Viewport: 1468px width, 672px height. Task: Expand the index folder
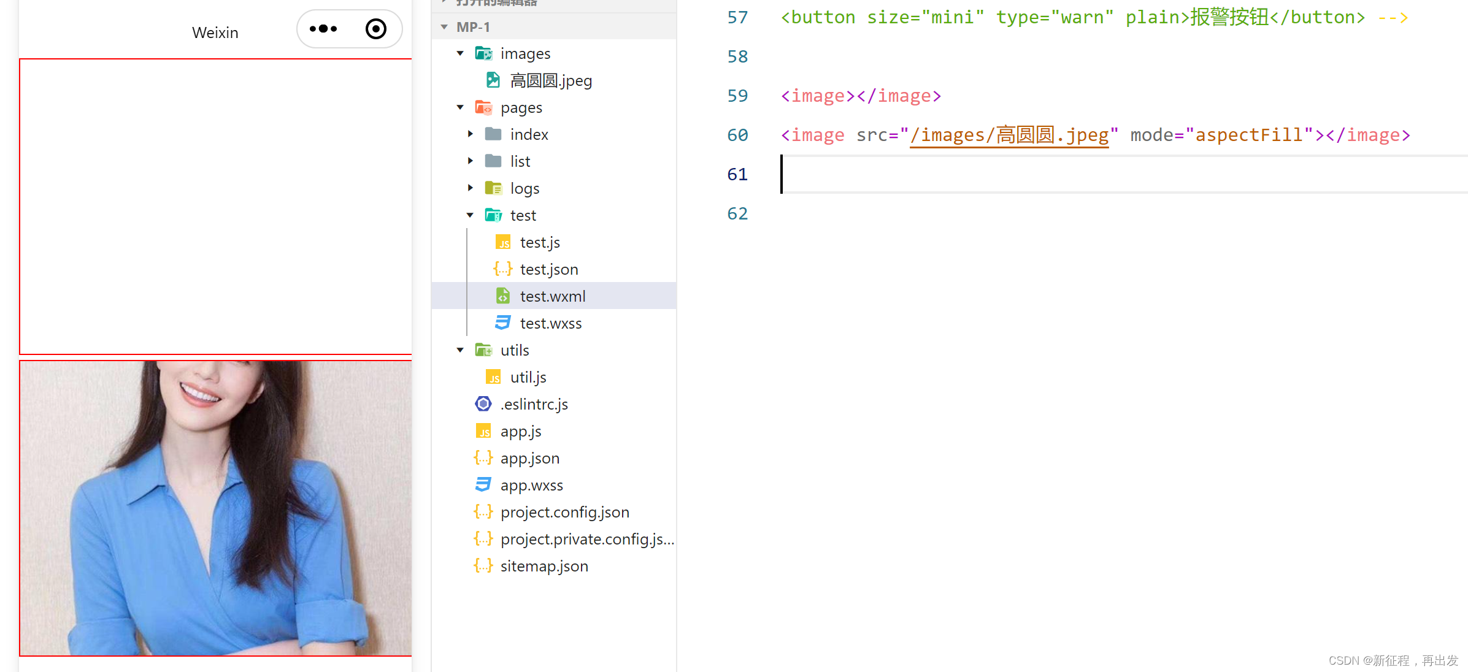tap(471, 134)
